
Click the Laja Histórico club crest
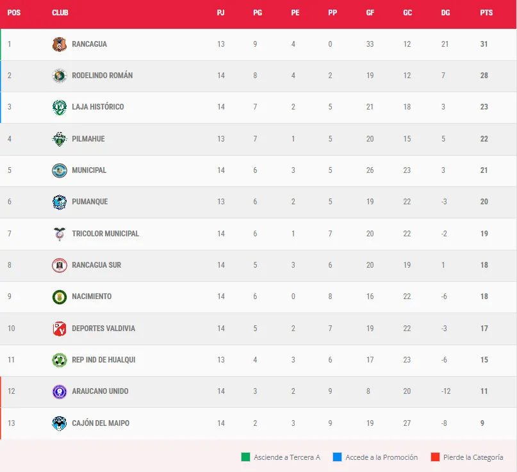click(59, 107)
